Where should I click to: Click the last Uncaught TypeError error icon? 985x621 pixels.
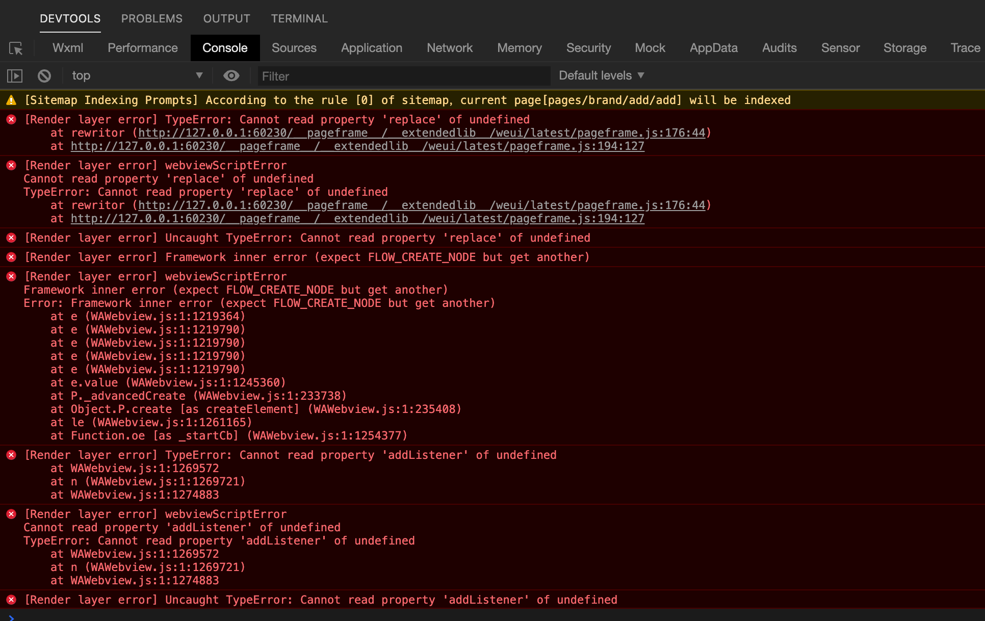click(x=11, y=600)
